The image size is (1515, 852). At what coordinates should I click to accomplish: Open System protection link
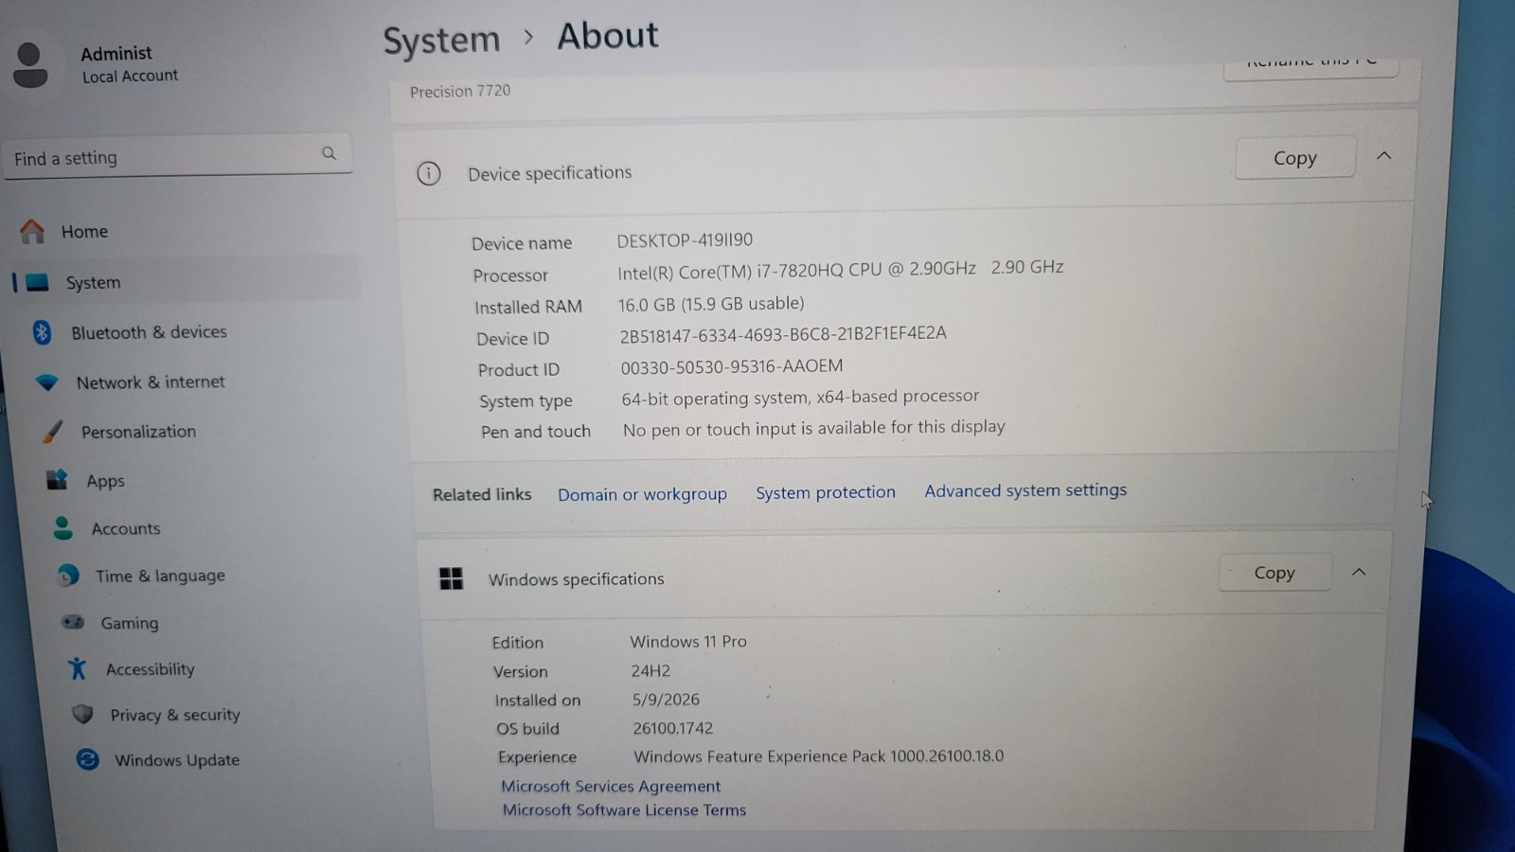[x=826, y=492]
